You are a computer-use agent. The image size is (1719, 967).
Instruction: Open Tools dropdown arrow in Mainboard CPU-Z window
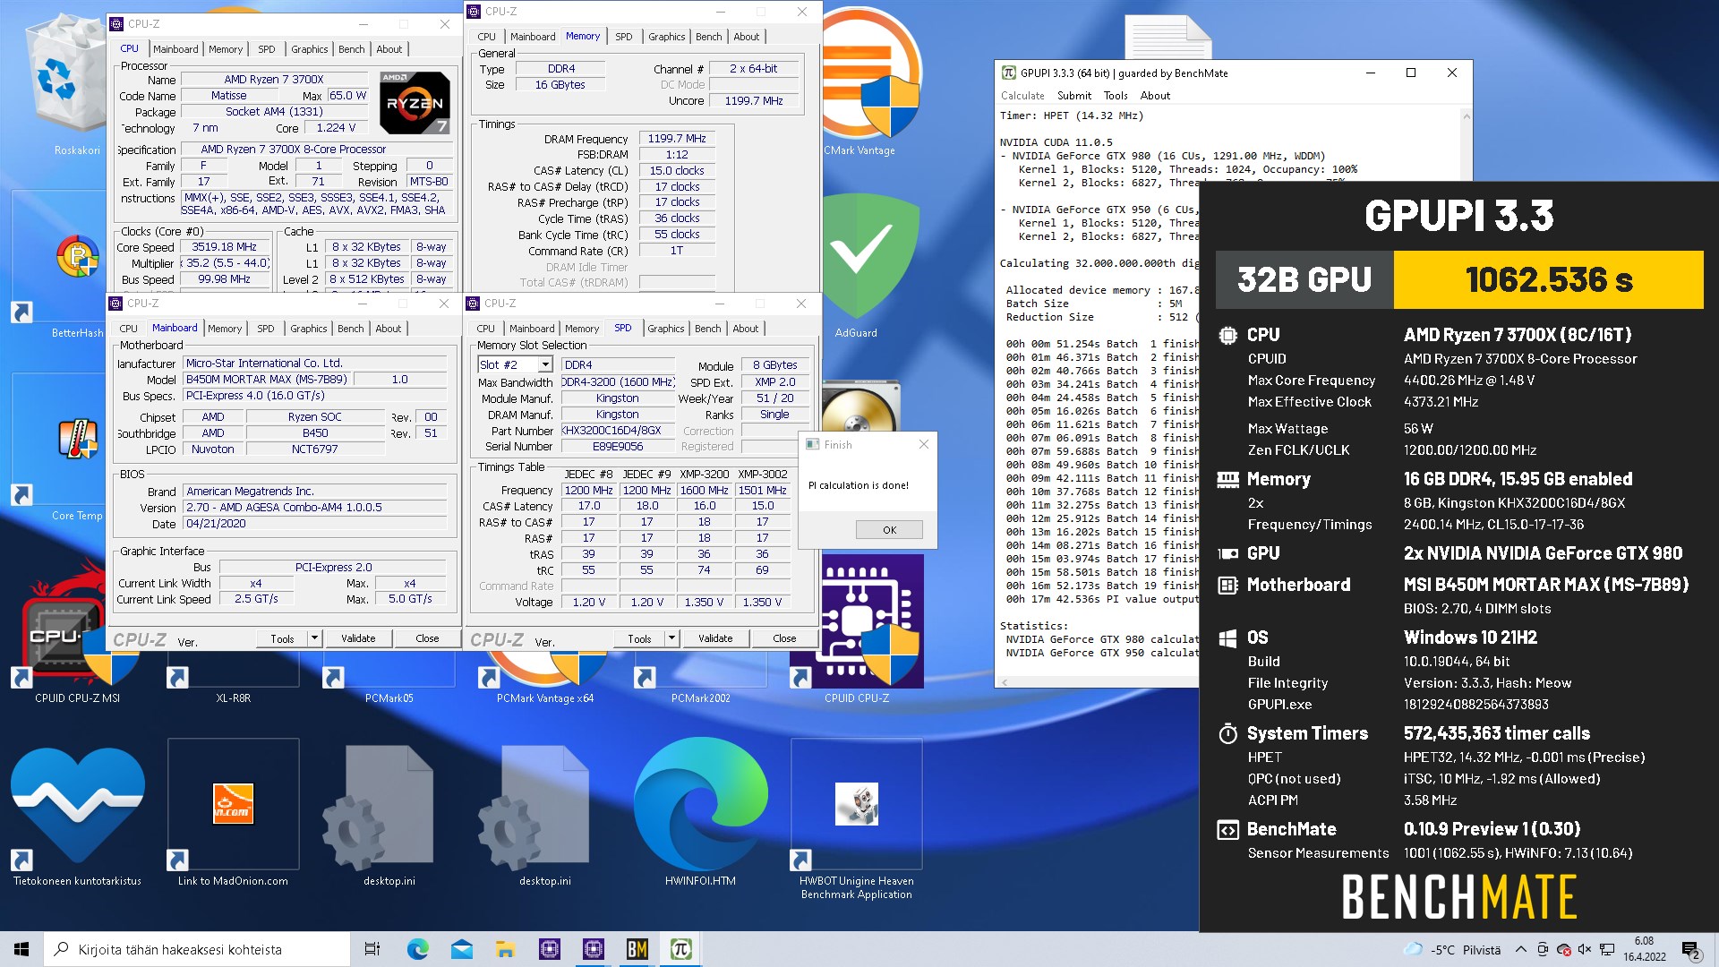point(314,638)
